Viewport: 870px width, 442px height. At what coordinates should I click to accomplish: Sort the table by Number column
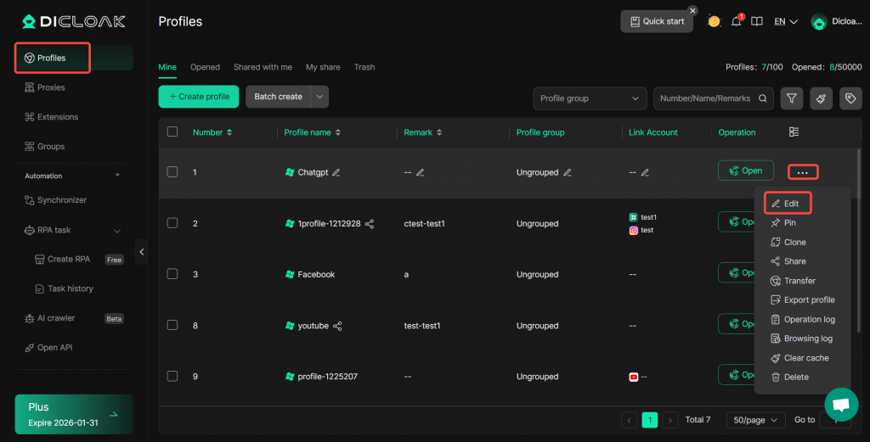[229, 132]
